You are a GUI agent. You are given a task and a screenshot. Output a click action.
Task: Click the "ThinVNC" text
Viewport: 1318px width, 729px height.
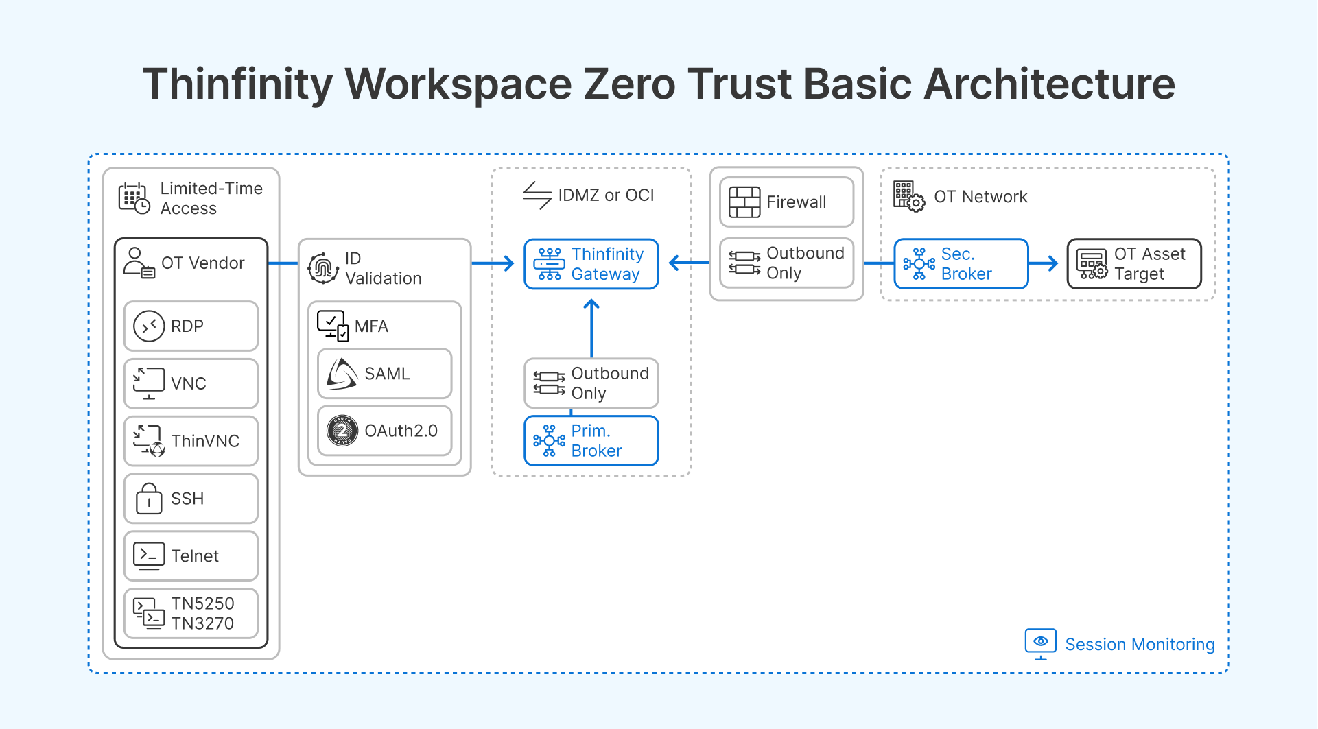pyautogui.click(x=205, y=441)
